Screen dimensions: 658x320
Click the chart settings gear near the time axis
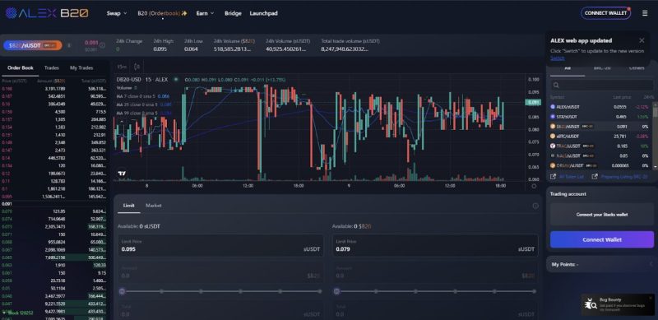534,186
